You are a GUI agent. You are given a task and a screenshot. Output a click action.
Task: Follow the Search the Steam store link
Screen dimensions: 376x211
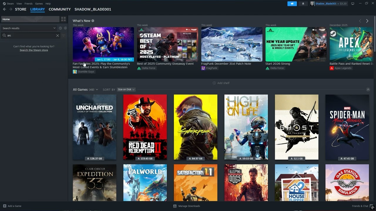pos(34,50)
